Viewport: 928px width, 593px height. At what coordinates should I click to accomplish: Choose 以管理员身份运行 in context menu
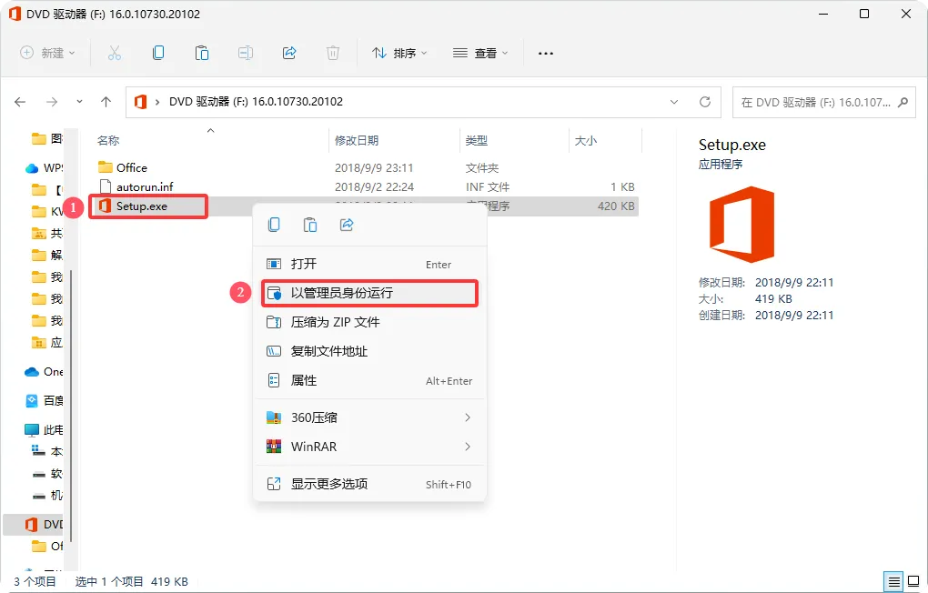click(x=370, y=293)
